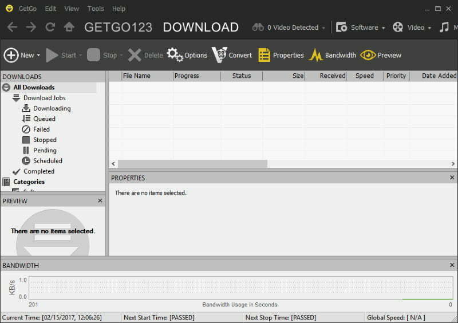458x323 pixels.
Task: Click the Software camera-folder icon
Action: [x=341, y=27]
